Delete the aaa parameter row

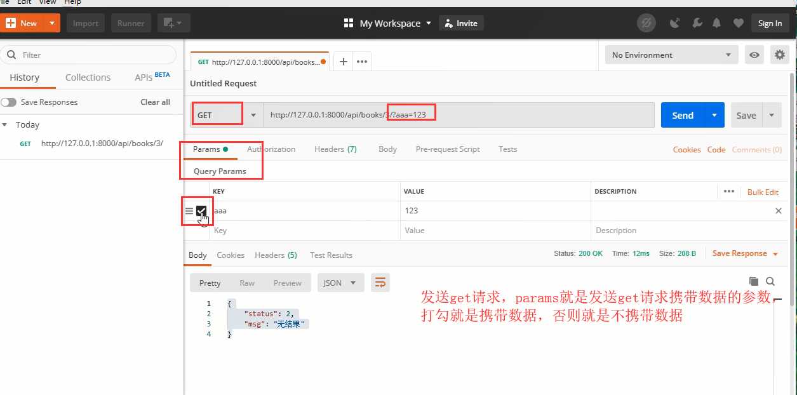click(x=779, y=211)
